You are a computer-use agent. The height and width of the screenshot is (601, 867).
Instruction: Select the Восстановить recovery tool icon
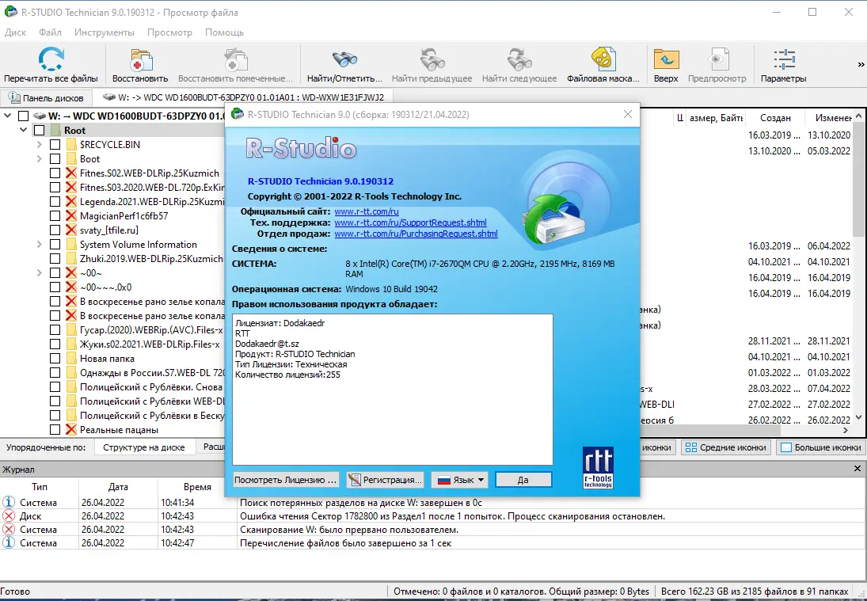141,59
